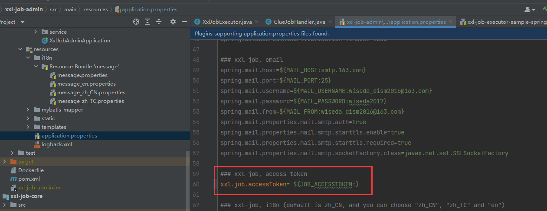Switch to the GlueJobHandler.java tab
Viewport: 547px width, 211px height.
click(299, 22)
